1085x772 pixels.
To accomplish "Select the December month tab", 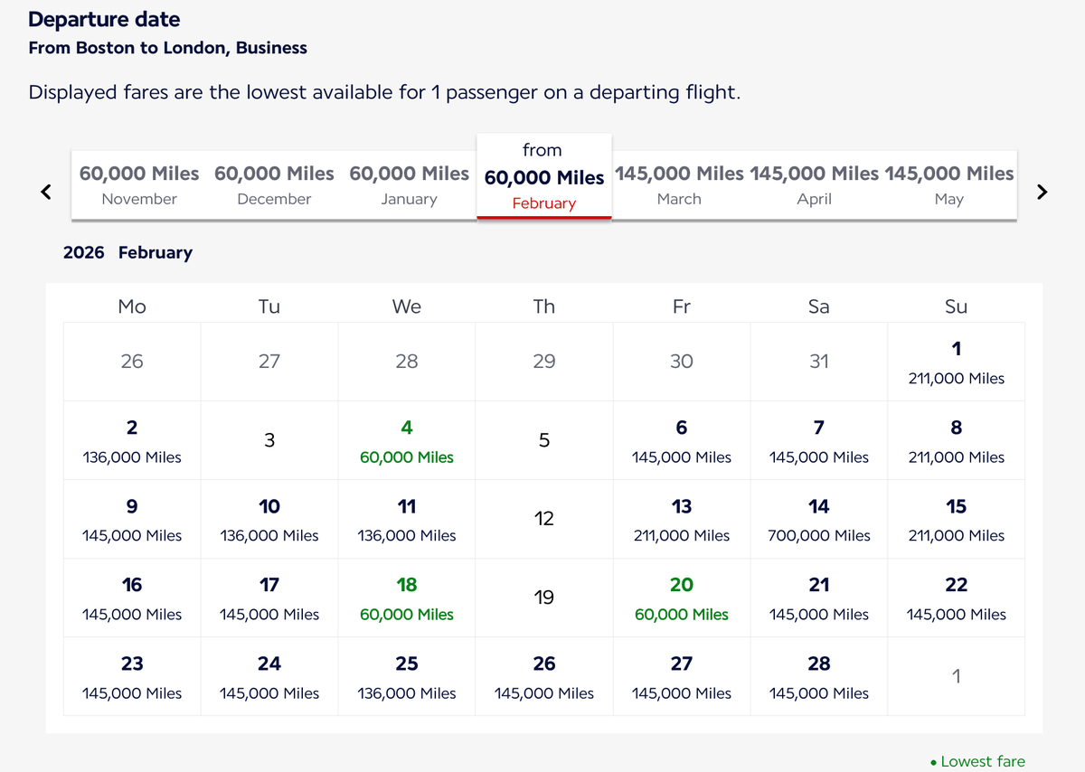I will [x=274, y=184].
